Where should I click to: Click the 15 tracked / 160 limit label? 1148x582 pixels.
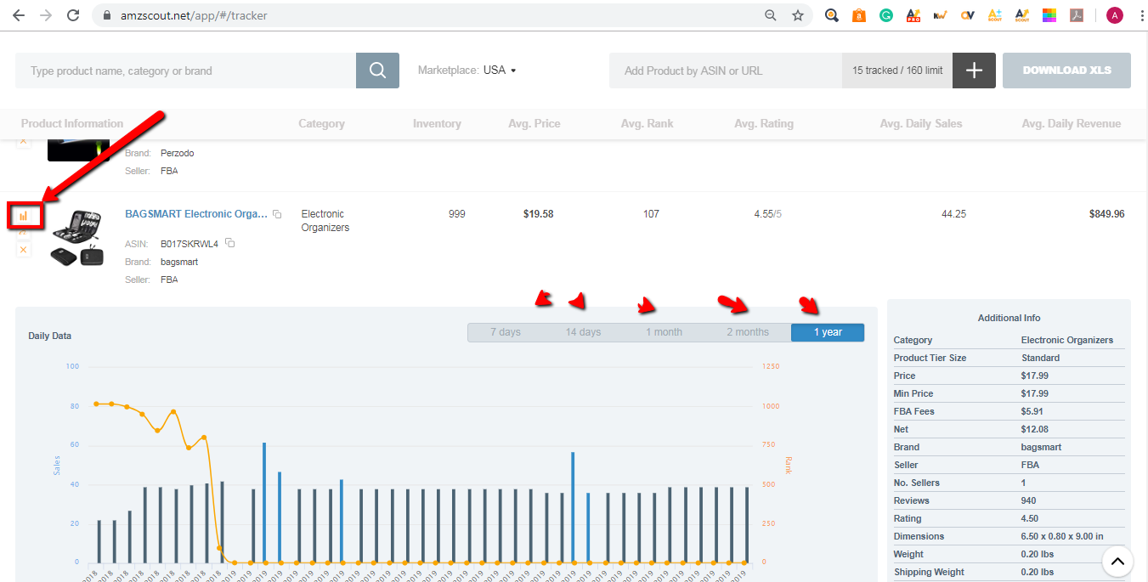coord(897,71)
